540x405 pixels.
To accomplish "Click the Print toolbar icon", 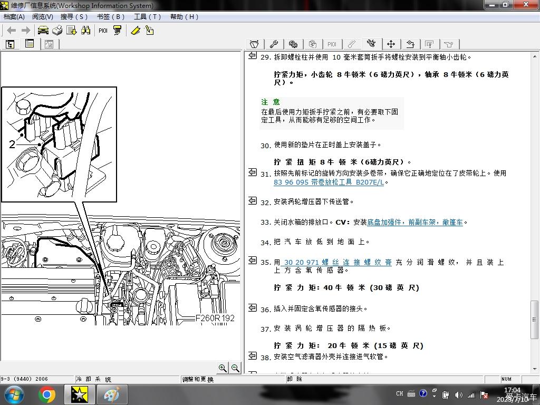I will (x=57, y=30).
